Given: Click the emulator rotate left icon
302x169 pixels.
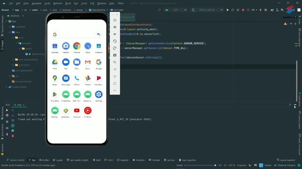Looking at the screenshot, I should click(x=115, y=41).
